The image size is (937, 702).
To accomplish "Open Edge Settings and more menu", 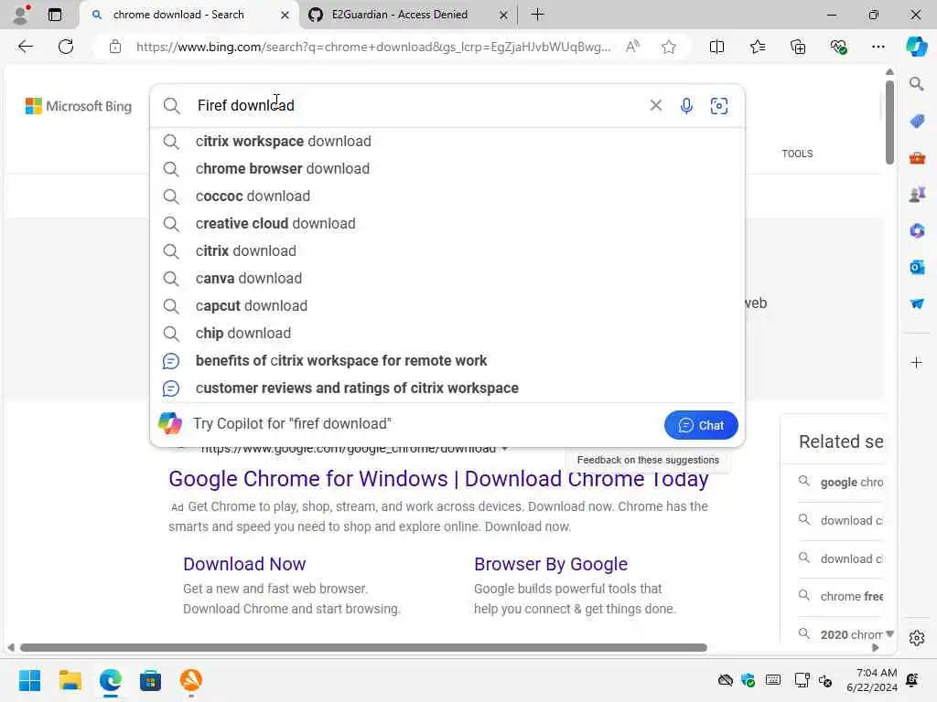I will click(x=878, y=47).
